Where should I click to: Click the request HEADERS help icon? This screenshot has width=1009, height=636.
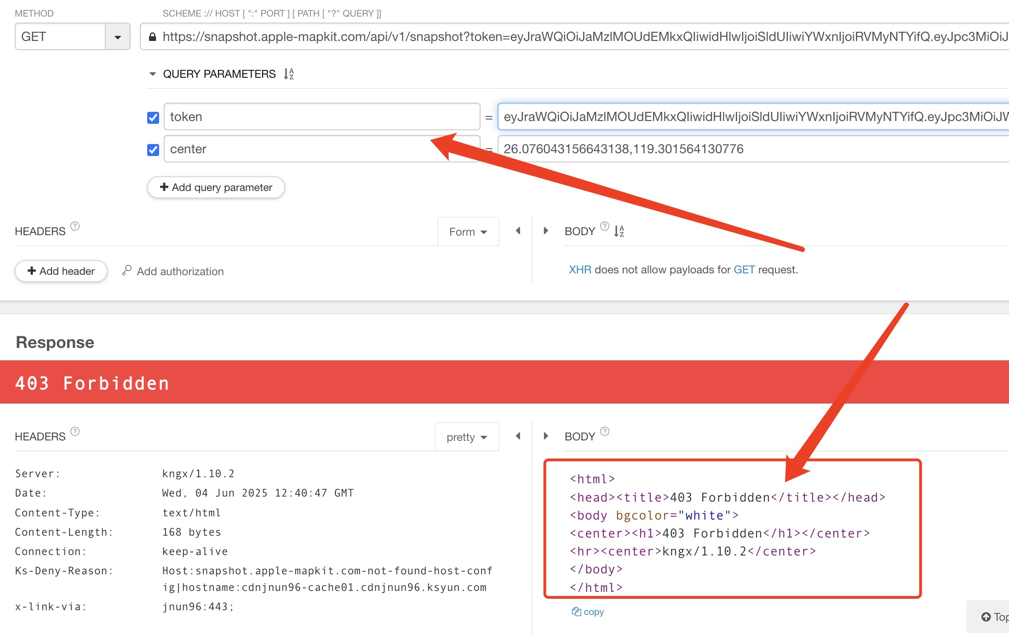click(x=75, y=226)
